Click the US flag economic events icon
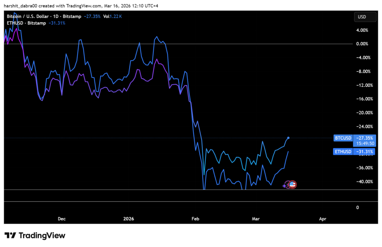 point(292,184)
